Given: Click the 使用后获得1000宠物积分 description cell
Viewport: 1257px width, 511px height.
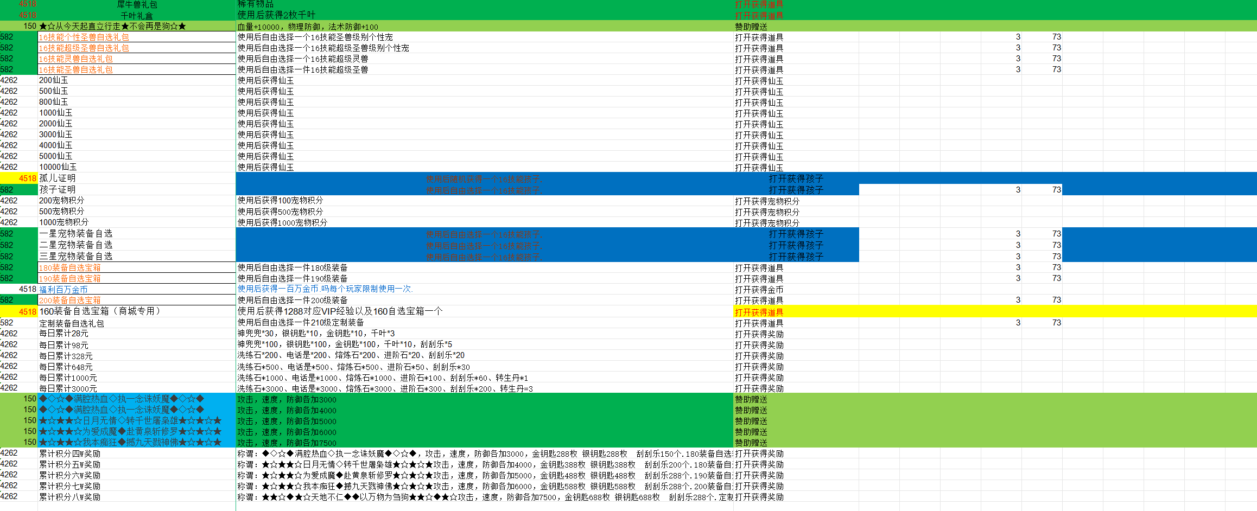Looking at the screenshot, I should click(x=282, y=222).
